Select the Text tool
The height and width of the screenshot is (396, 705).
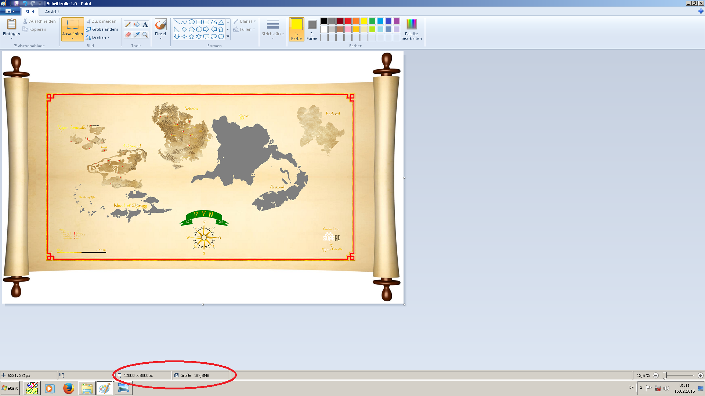pyautogui.click(x=145, y=25)
